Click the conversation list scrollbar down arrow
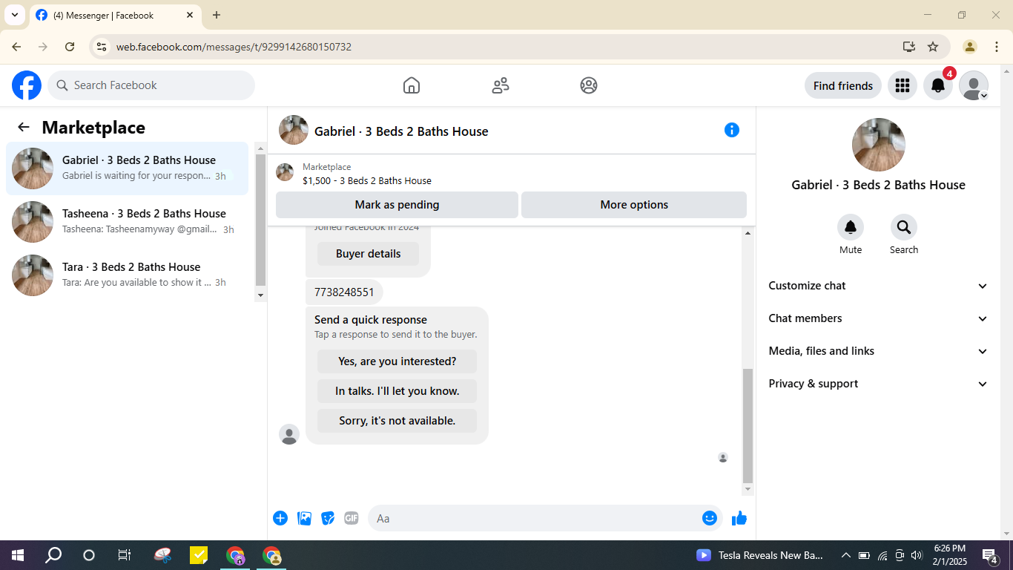The height and width of the screenshot is (570, 1013). coord(260,295)
